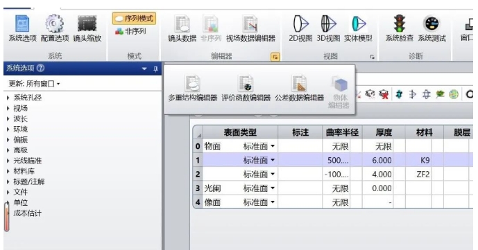Viewport: 478px width, 250px height.
Task: Open surface type dropdown for 物面 row
Action: [273, 146]
